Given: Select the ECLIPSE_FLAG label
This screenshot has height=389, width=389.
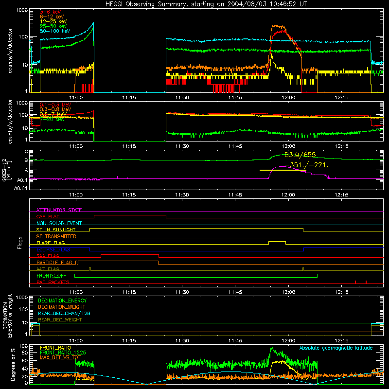Looking at the screenshot, I should 53,249.
